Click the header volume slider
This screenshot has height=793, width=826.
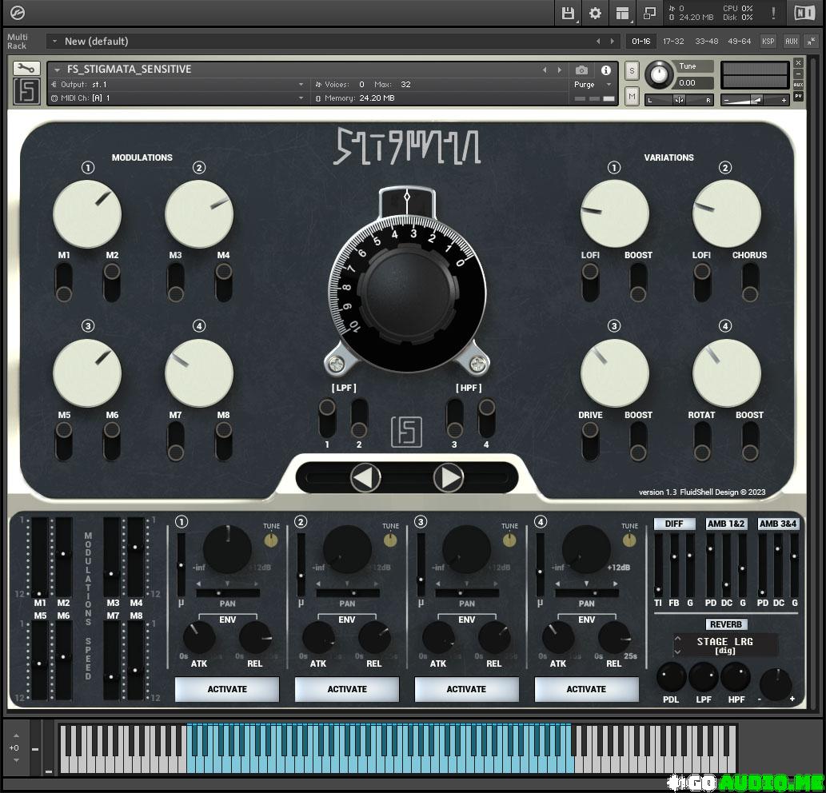pyautogui.click(x=754, y=99)
